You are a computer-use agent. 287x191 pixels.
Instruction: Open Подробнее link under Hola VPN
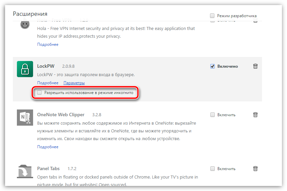pos(48,44)
